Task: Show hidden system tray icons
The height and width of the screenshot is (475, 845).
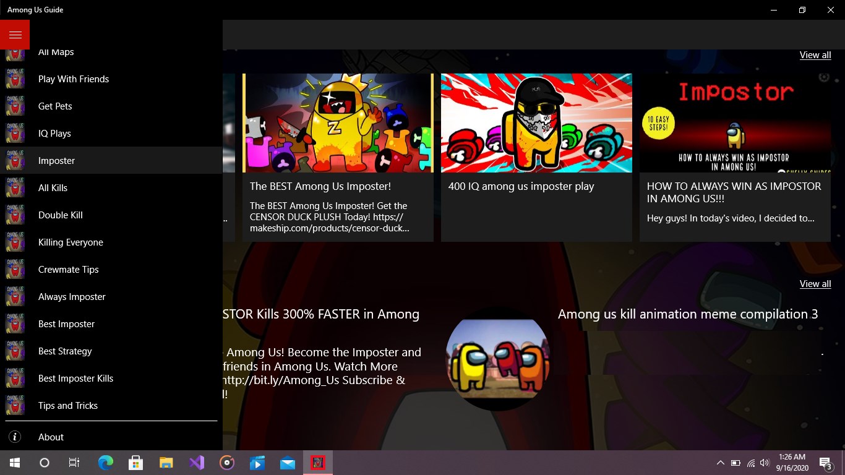Action: (x=720, y=463)
